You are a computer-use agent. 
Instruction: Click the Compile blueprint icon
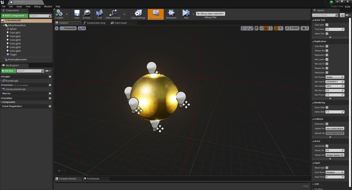click(59, 13)
